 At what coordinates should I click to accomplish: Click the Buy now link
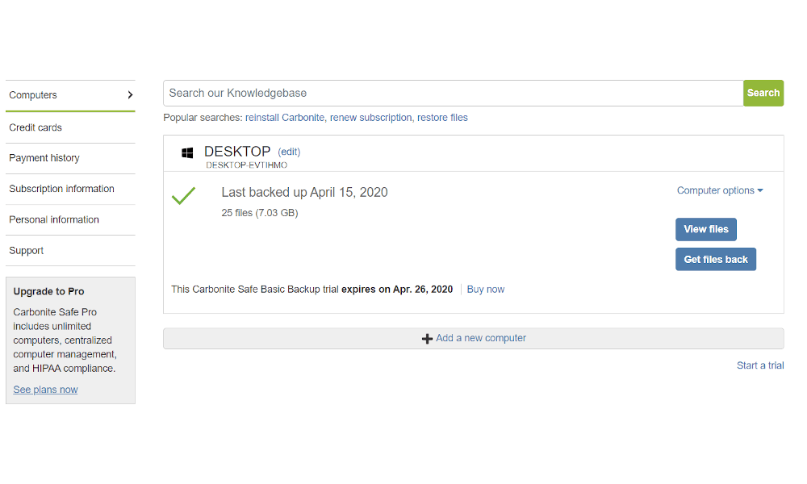(485, 290)
